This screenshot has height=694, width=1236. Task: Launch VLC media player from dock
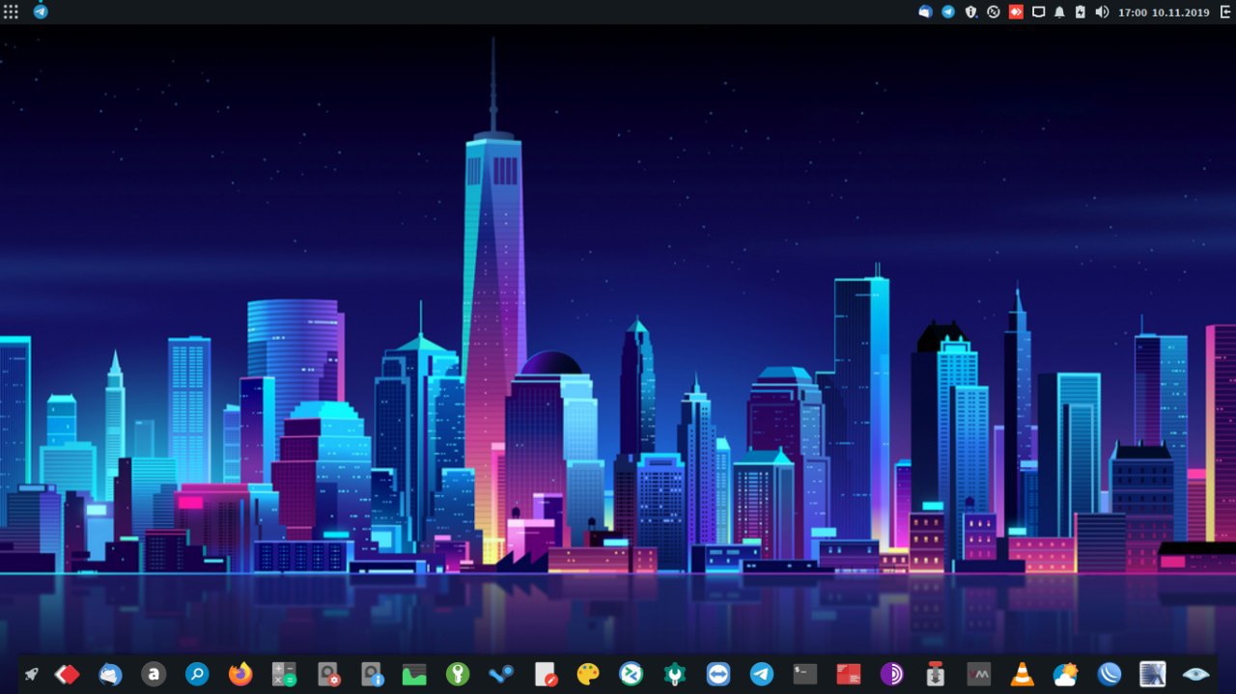1022,674
